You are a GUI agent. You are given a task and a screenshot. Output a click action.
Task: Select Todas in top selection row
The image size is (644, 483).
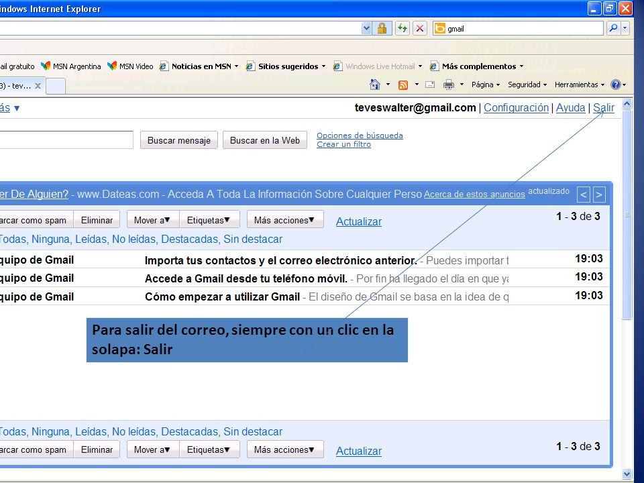coord(13,239)
